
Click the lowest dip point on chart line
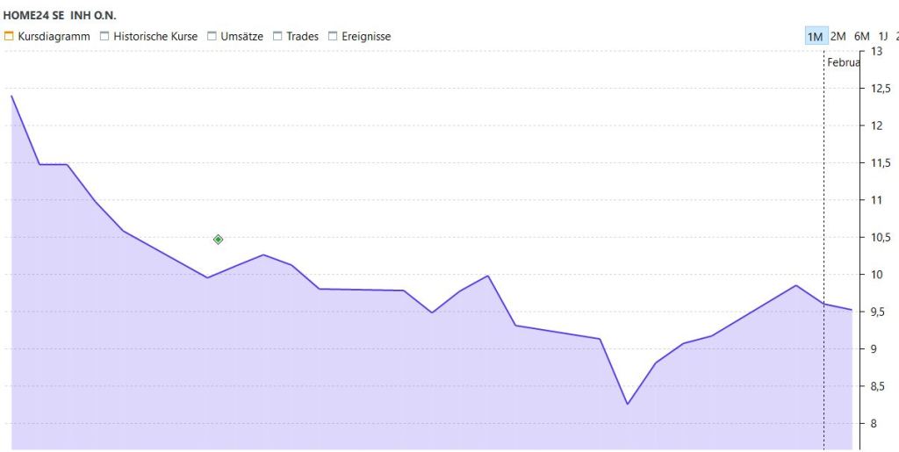point(627,404)
